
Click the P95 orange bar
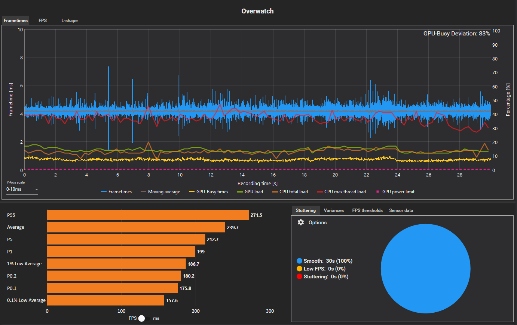(x=148, y=215)
